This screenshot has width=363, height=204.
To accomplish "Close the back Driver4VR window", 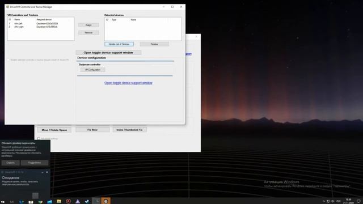I will tap(196, 36).
